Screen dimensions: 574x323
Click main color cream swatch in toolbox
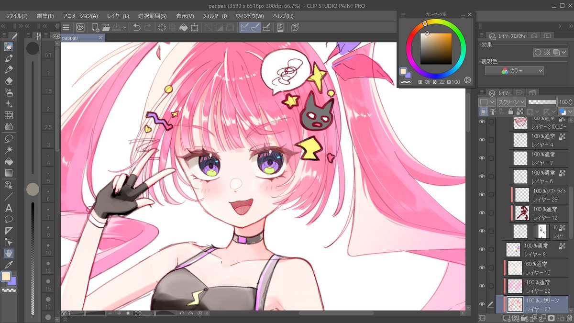(6, 277)
